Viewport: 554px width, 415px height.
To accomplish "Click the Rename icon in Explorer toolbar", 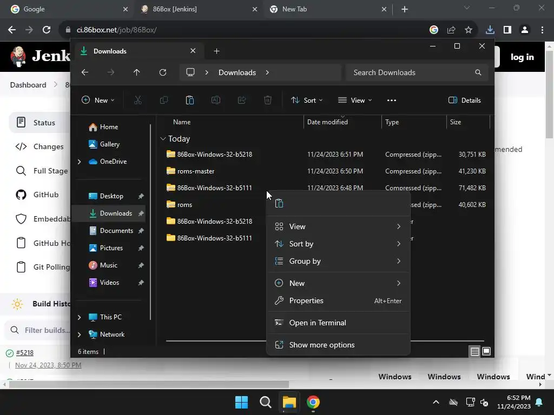I will pos(215,100).
